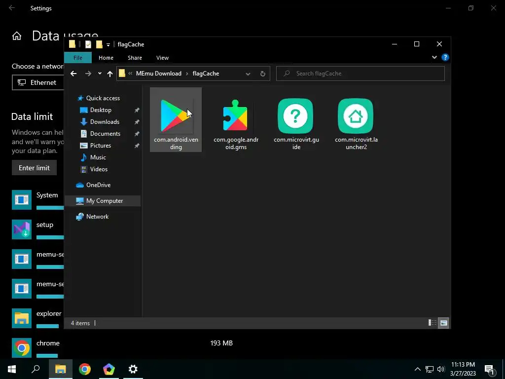505x379 pixels.
Task: Click the System app icon in Data usage
Action: 22,199
